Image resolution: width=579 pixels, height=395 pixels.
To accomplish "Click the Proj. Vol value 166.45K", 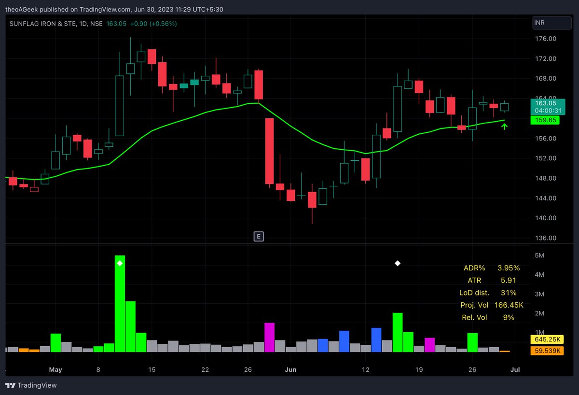I will (x=509, y=305).
